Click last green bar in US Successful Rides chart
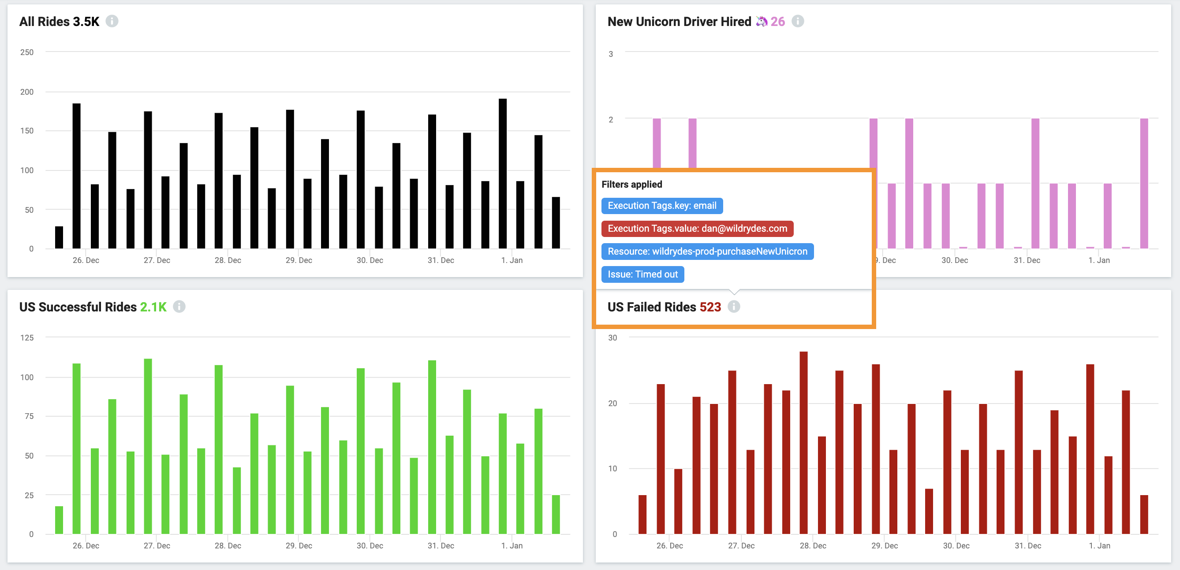Viewport: 1180px width, 570px height. coord(556,514)
